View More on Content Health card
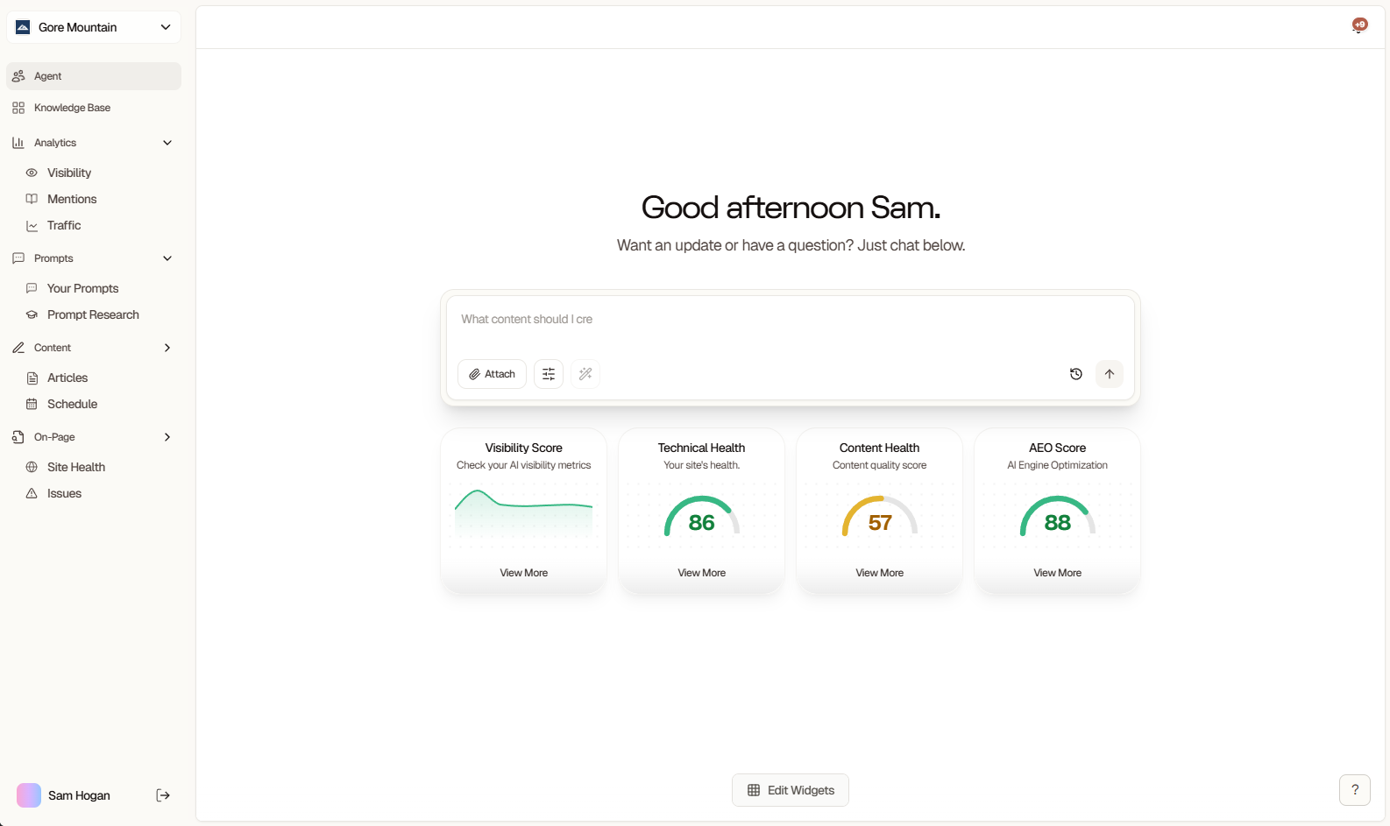The width and height of the screenshot is (1390, 826). pyautogui.click(x=880, y=573)
